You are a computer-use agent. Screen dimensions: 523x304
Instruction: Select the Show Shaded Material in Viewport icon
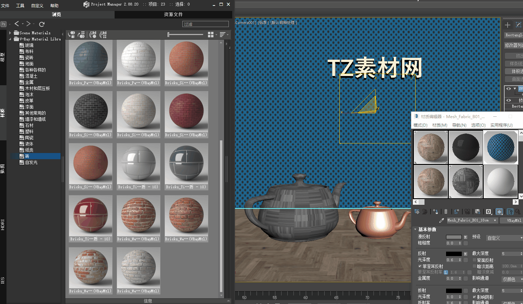[499, 212]
